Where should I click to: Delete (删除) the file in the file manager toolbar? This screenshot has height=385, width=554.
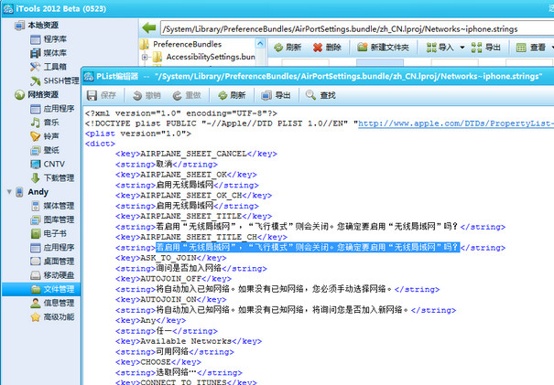coord(327,47)
